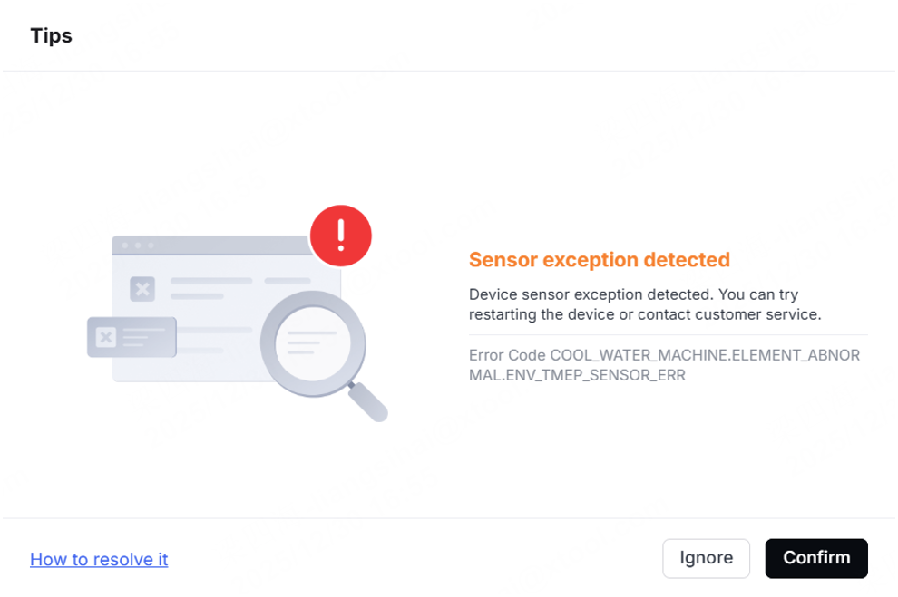Click the Sensor exception detected heading
898x597 pixels.
pos(599,260)
